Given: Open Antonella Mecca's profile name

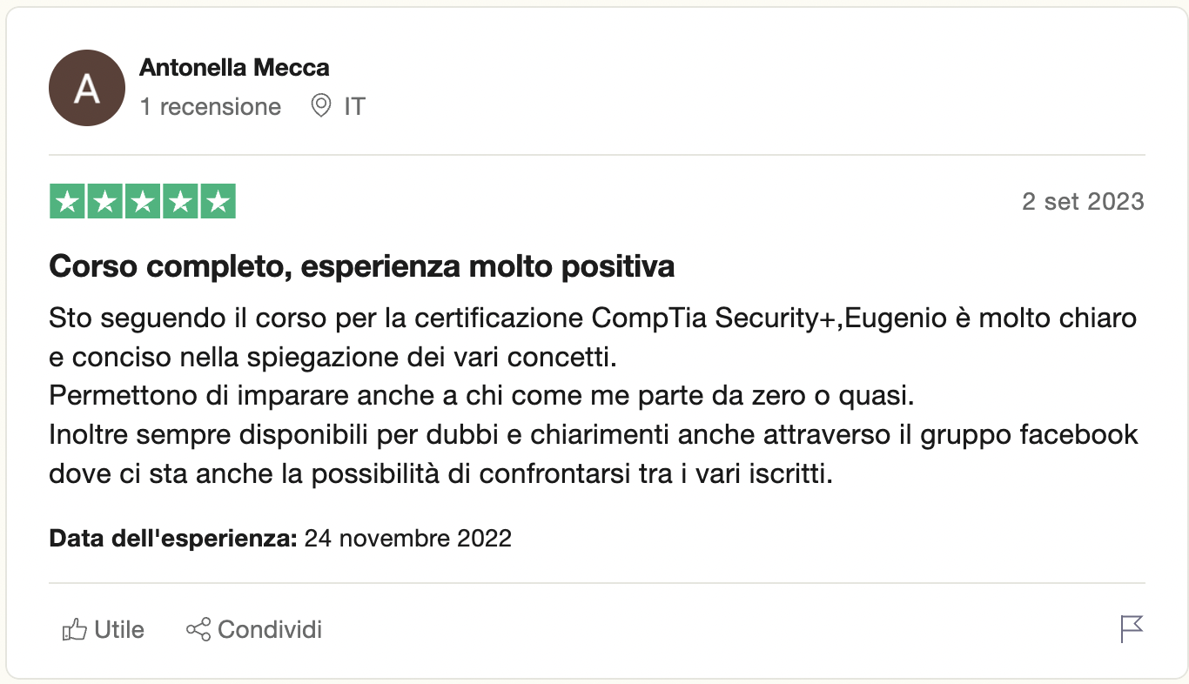Looking at the screenshot, I should 234,67.
